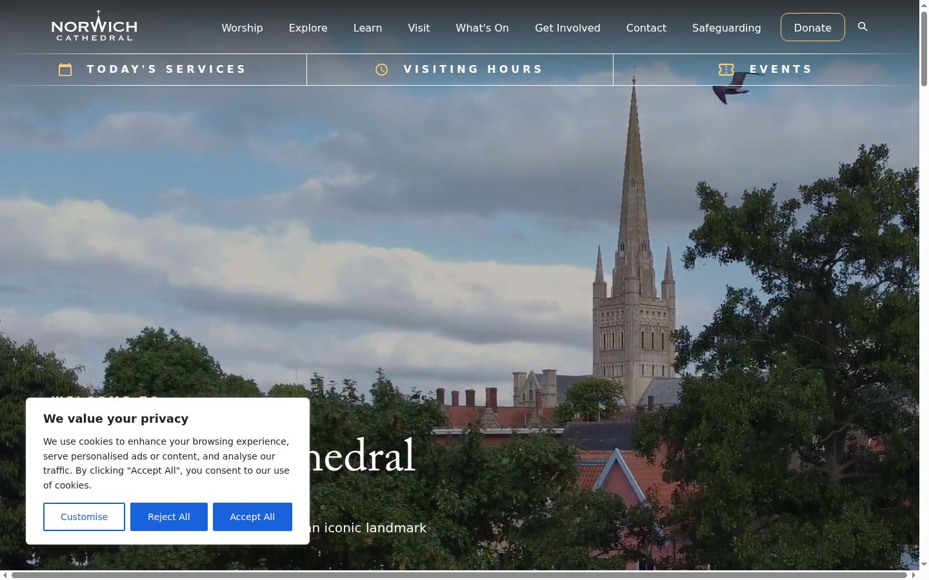
Task: View Visiting Hours
Action: click(474, 69)
